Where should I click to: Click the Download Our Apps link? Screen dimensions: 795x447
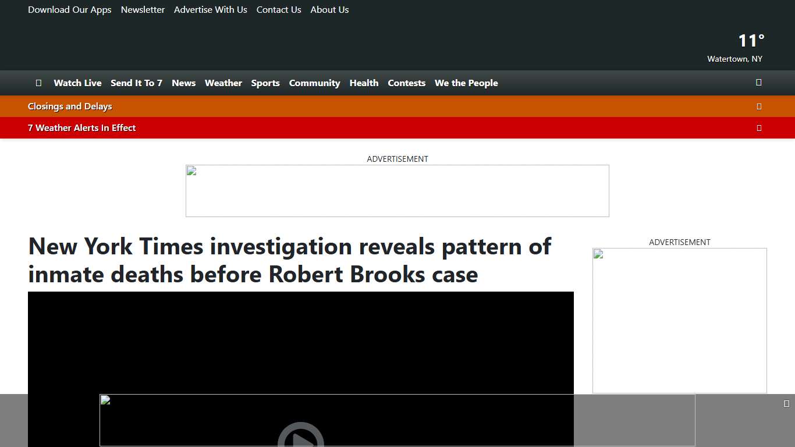pyautogui.click(x=69, y=9)
